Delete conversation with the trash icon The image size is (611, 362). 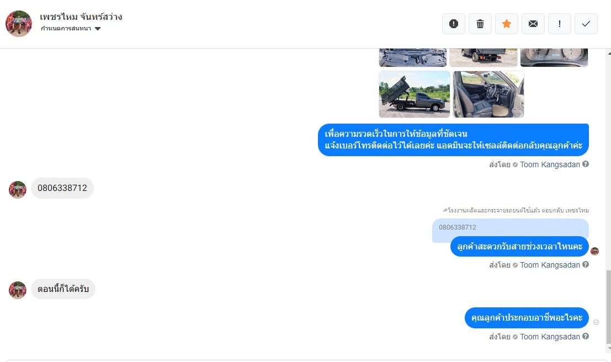[480, 24]
